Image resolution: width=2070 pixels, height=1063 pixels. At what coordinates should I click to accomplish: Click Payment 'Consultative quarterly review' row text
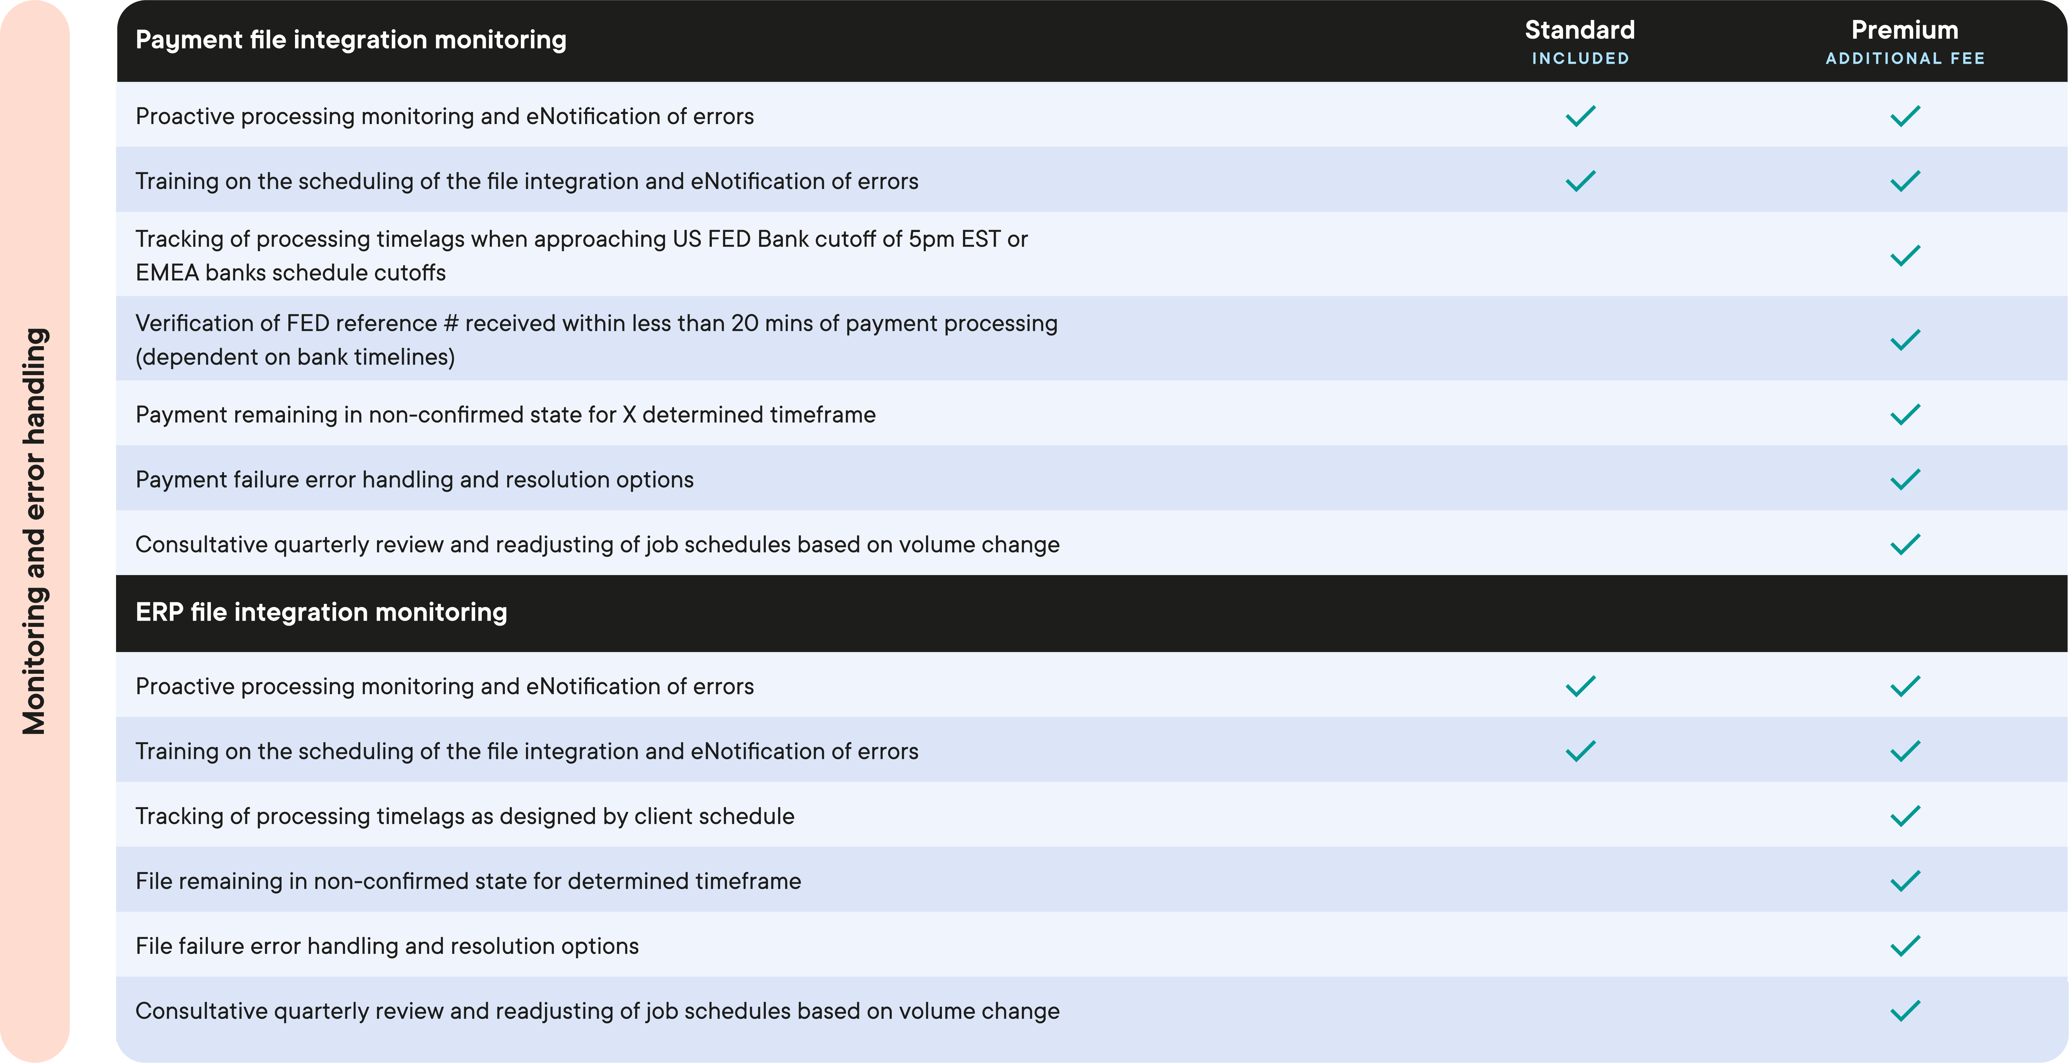coord(597,545)
